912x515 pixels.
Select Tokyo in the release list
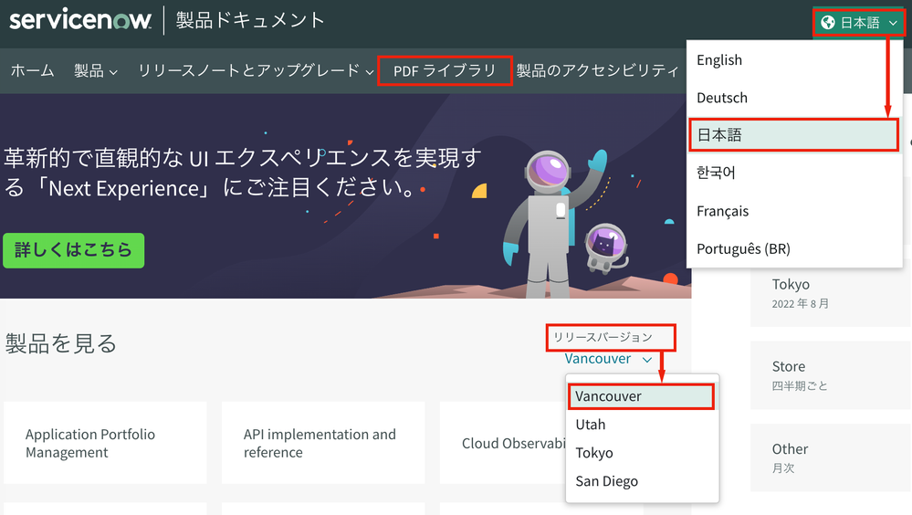642,453
